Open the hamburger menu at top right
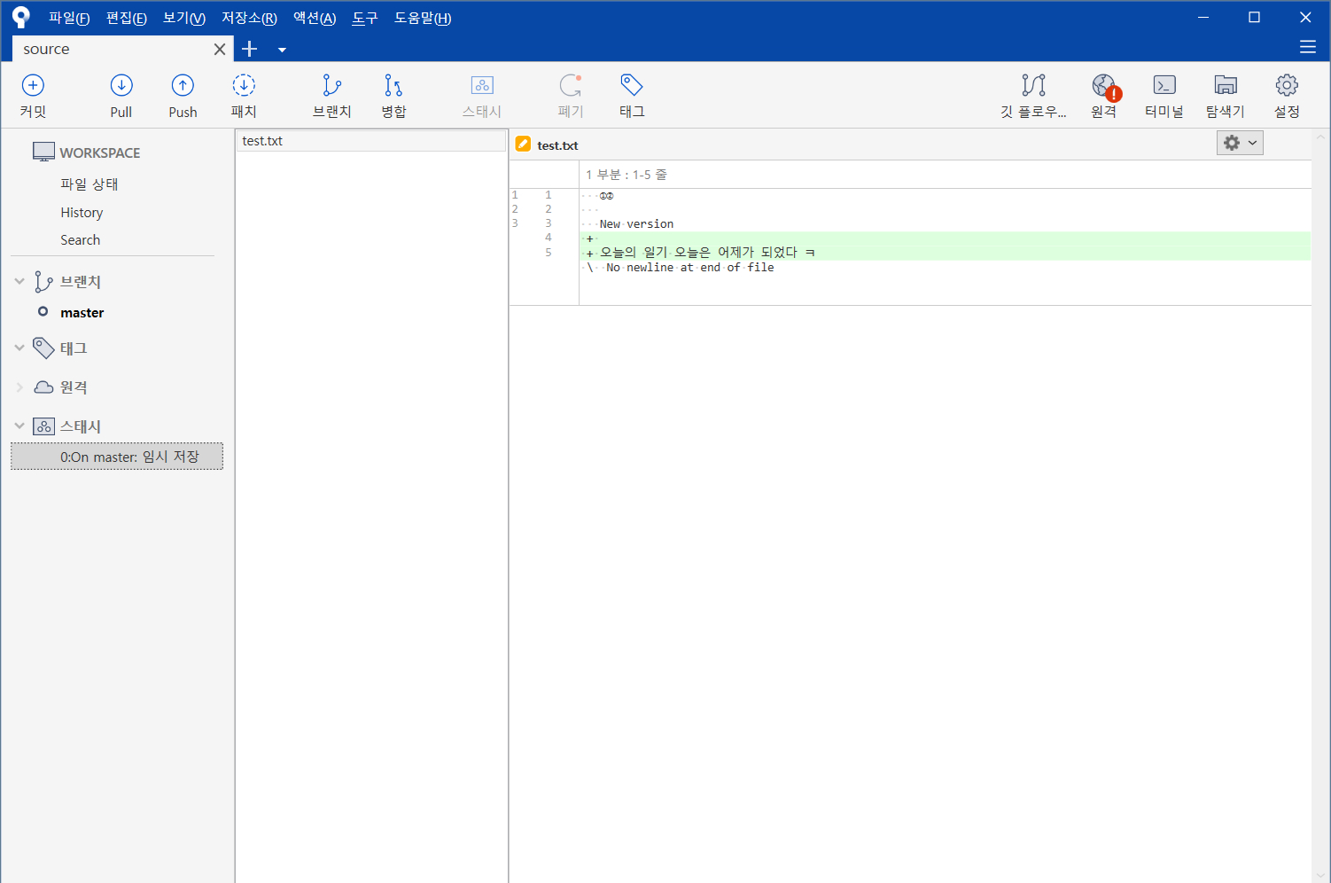The height and width of the screenshot is (883, 1331). click(1308, 47)
